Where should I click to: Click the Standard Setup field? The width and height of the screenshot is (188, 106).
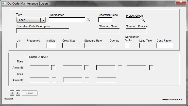click(109, 31)
